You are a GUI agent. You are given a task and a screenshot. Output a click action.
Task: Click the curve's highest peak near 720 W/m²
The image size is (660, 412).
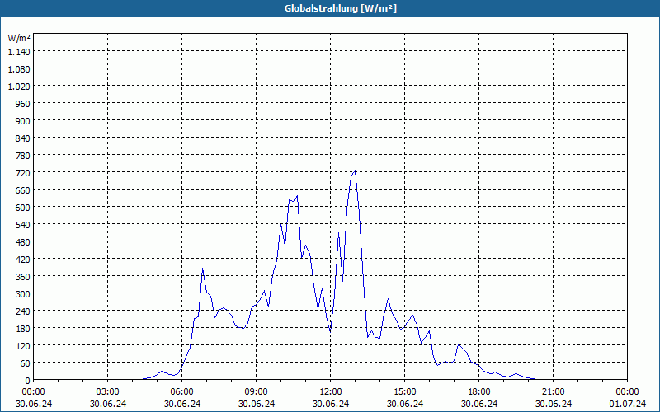(356, 171)
